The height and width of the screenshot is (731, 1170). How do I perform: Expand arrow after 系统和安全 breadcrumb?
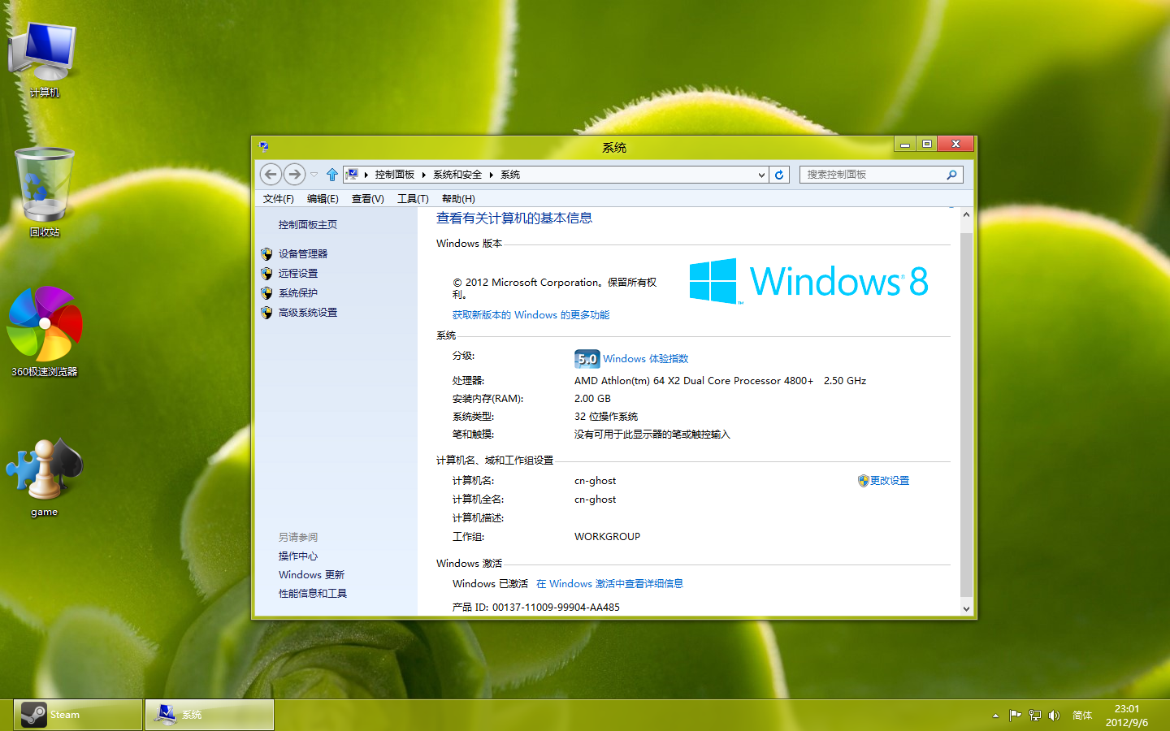tap(492, 175)
